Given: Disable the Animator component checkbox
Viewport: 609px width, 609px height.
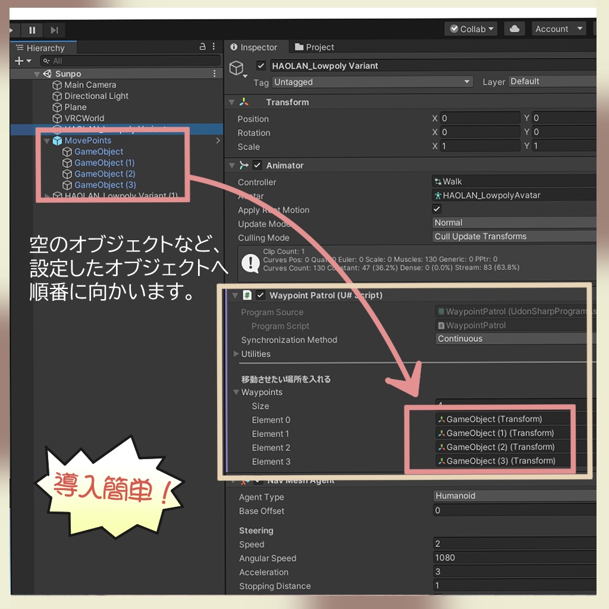Looking at the screenshot, I should 257,165.
